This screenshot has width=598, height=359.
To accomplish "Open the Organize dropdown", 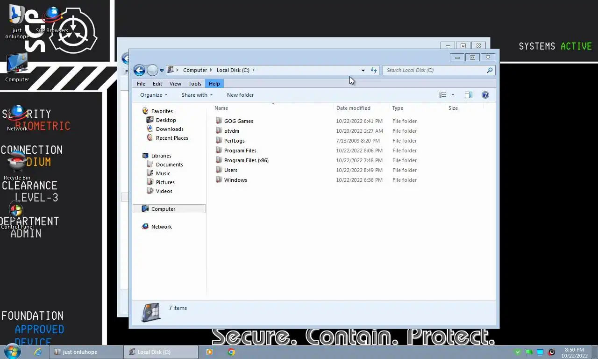I will coord(154,95).
